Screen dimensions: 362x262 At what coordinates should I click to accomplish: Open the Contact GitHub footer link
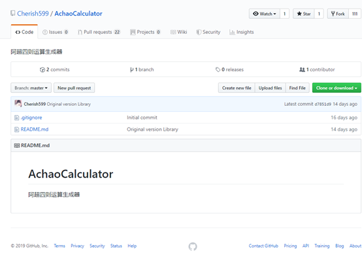pyautogui.click(x=263, y=246)
